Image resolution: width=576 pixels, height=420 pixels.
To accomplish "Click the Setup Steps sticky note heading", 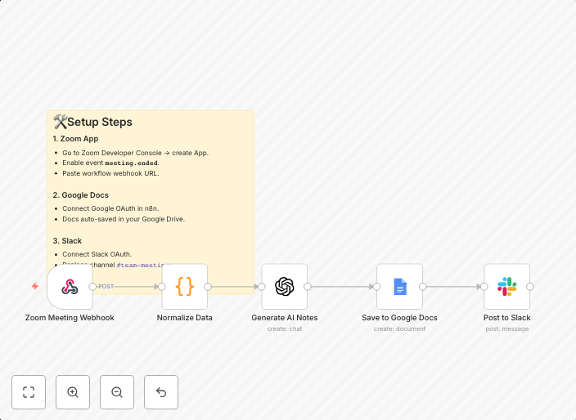I will 100,122.
